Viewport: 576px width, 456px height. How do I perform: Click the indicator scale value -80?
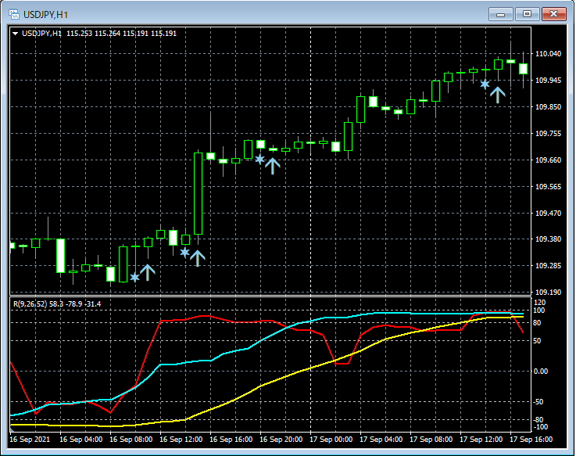point(538,419)
